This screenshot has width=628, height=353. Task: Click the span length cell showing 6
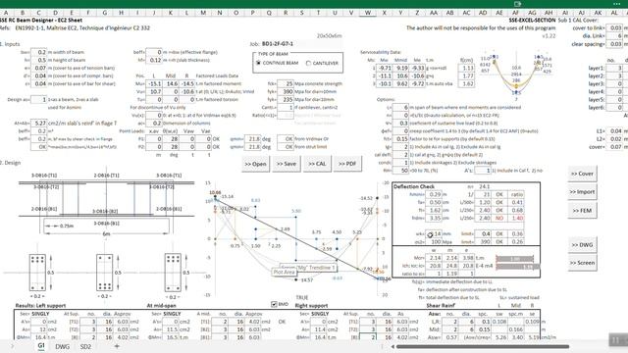tap(400, 107)
